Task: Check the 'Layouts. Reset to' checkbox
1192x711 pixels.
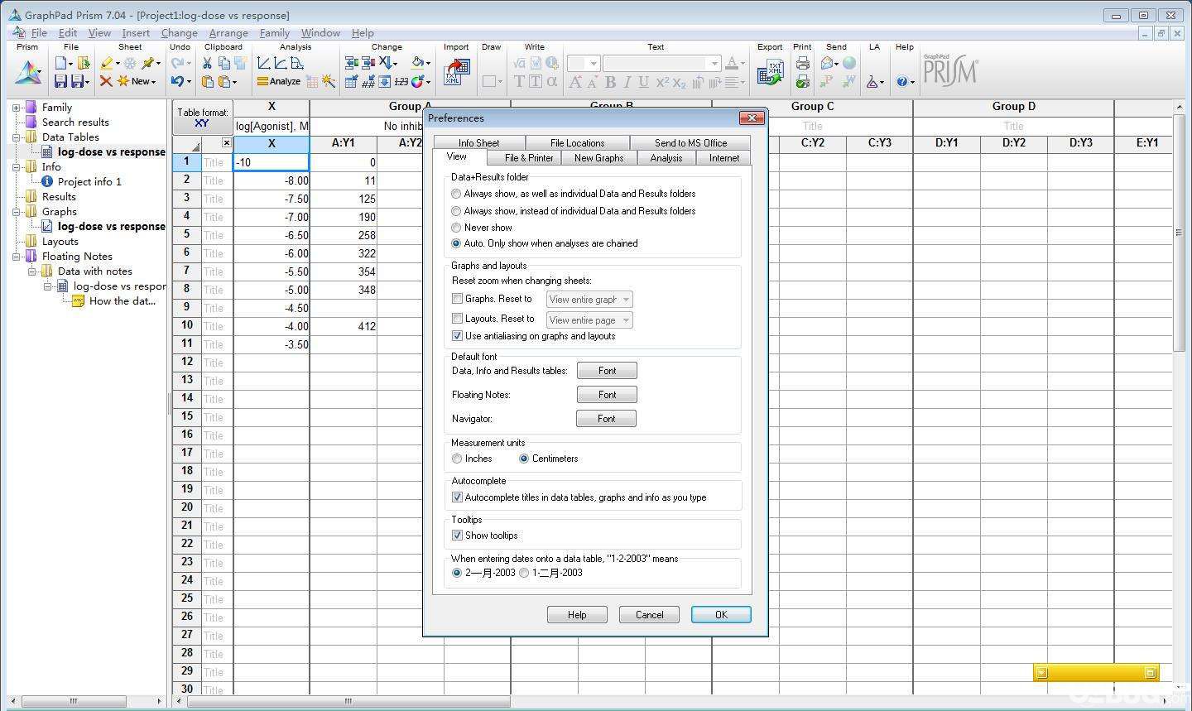Action: click(x=457, y=319)
